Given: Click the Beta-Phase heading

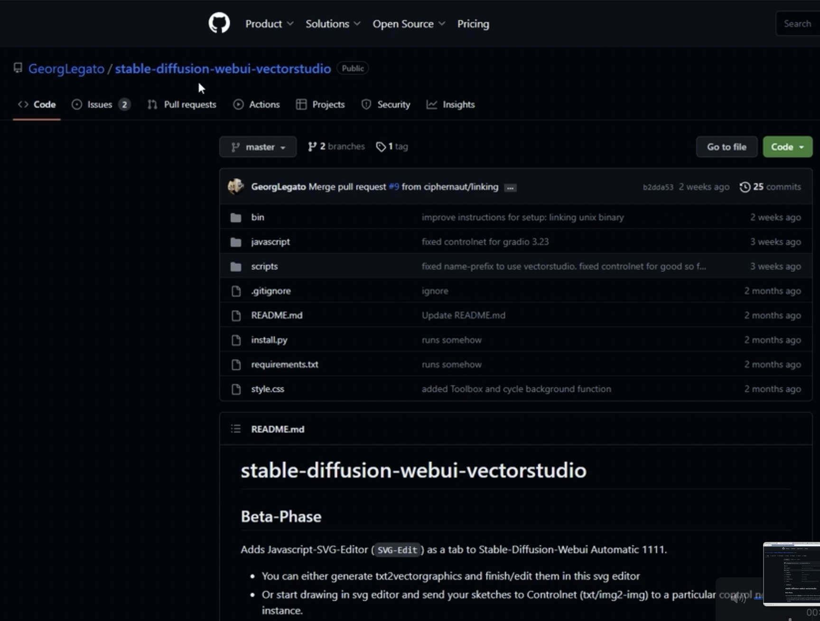Looking at the screenshot, I should (281, 517).
